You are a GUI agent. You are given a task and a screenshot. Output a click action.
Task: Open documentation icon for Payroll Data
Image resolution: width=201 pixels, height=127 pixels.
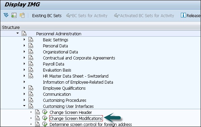(x=31, y=64)
